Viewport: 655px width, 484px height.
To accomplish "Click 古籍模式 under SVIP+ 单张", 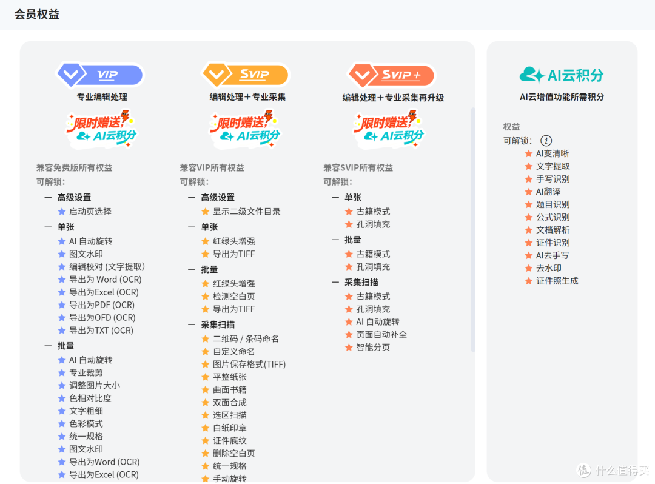I will [373, 212].
